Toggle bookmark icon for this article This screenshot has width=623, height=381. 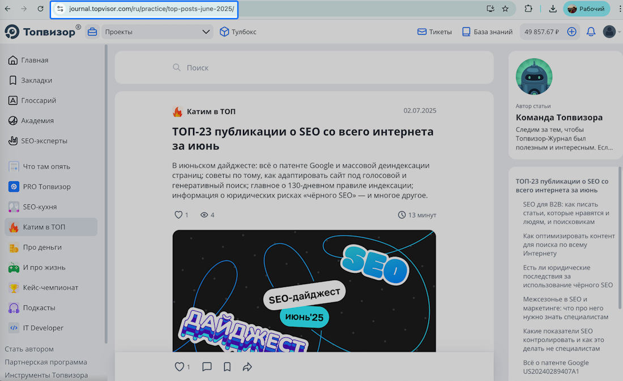tap(227, 367)
